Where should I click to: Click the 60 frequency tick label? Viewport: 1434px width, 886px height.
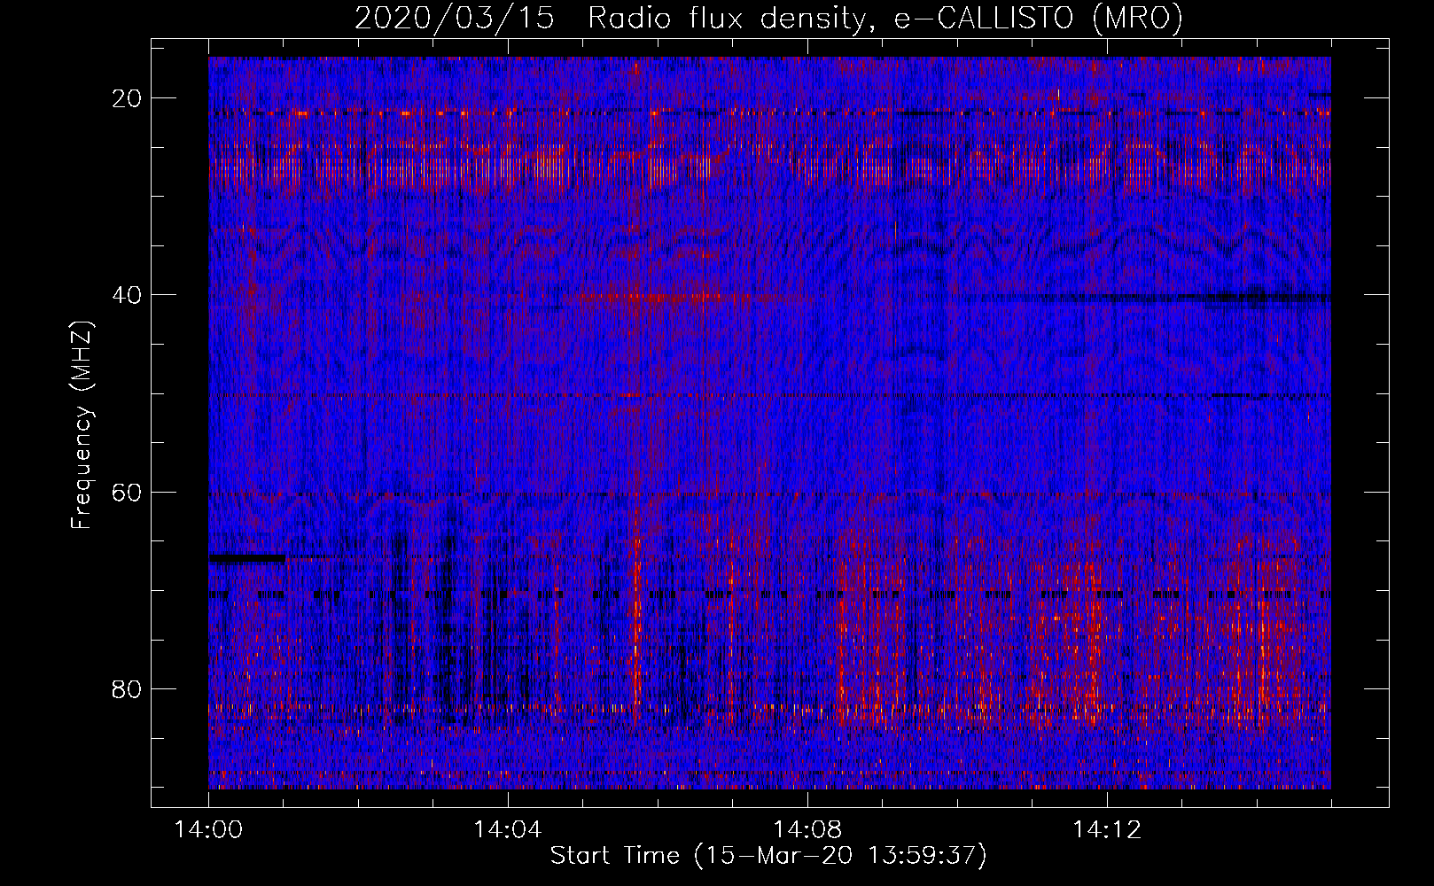[128, 492]
